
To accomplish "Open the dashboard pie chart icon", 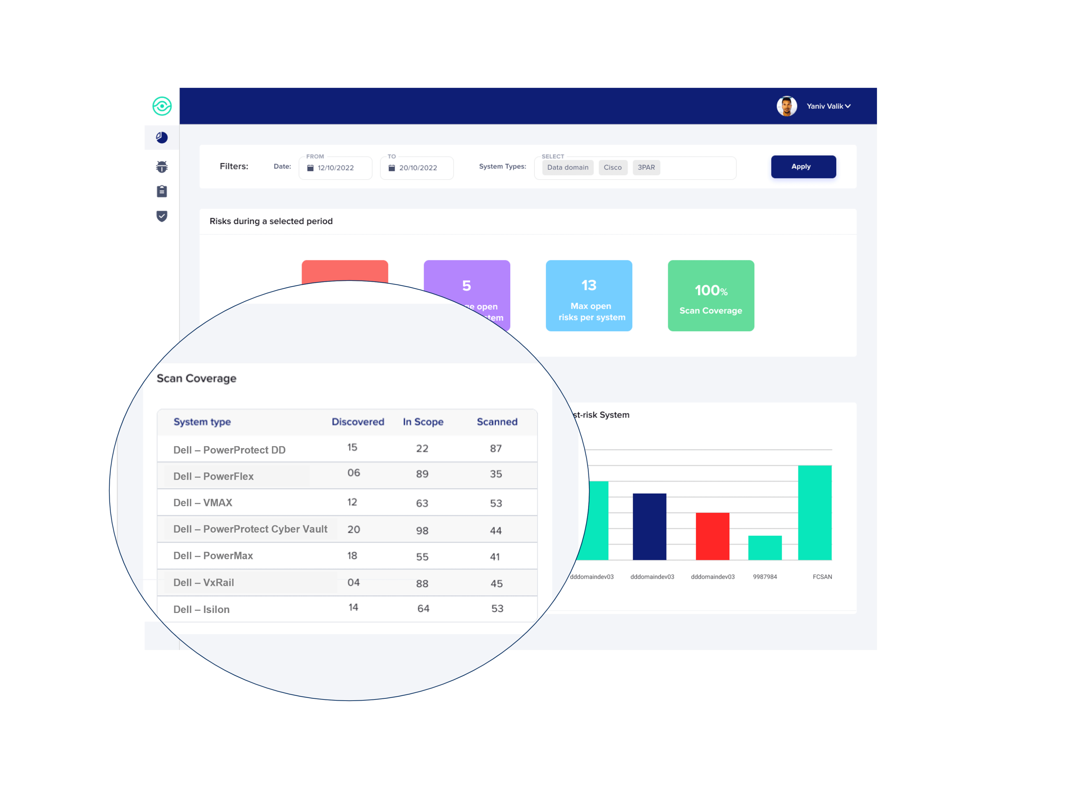I will [x=162, y=138].
